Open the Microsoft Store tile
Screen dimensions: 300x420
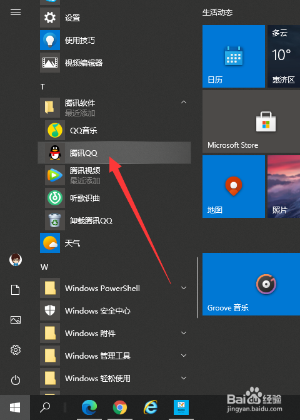251,121
